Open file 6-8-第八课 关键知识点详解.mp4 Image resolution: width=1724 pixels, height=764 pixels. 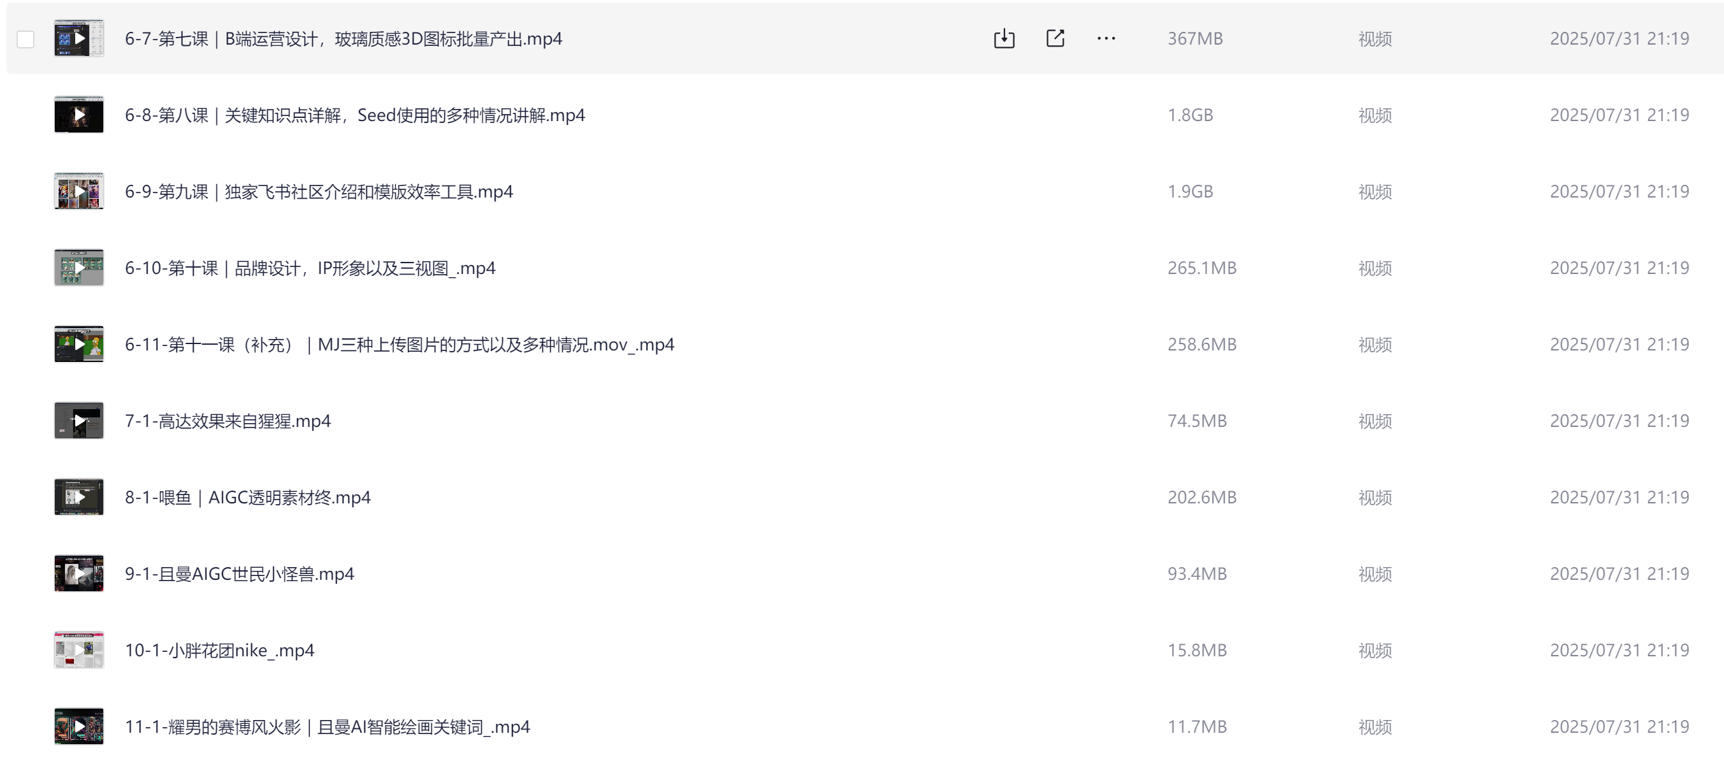click(355, 115)
